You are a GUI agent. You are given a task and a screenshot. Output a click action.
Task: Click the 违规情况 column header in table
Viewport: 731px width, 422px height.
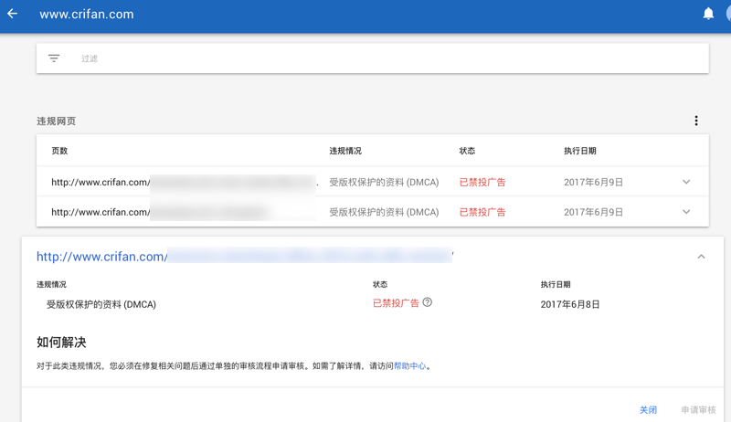click(345, 151)
